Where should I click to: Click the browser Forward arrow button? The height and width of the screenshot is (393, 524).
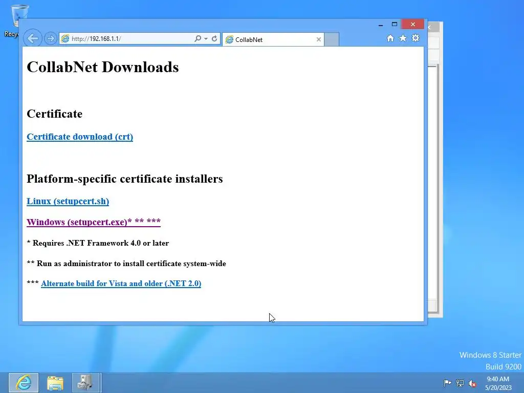(x=51, y=38)
